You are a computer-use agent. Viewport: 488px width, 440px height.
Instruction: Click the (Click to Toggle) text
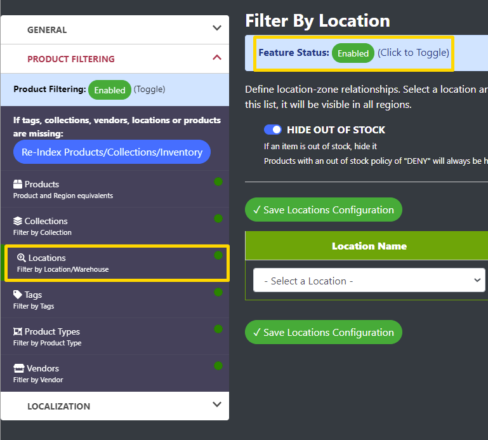(x=413, y=53)
